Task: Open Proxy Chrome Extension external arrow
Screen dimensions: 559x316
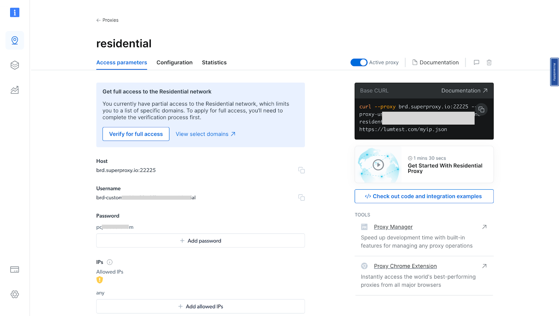Action: 484,266
